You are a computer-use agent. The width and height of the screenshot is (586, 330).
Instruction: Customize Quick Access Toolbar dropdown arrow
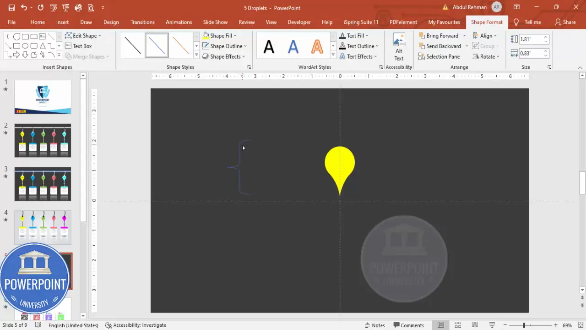click(103, 8)
